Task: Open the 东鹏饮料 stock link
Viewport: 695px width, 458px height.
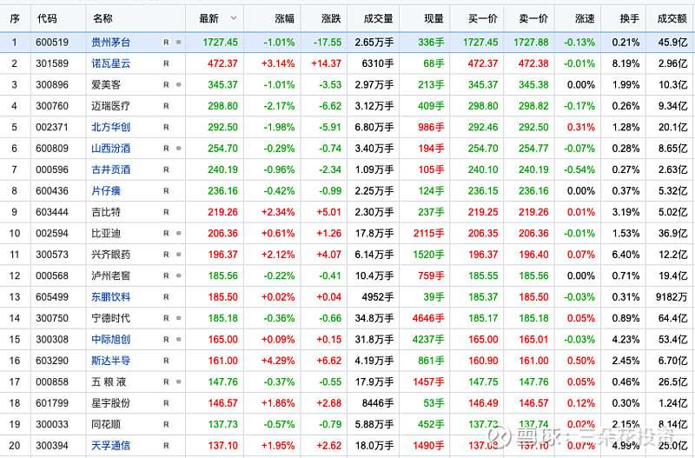Action: pyautogui.click(x=111, y=297)
